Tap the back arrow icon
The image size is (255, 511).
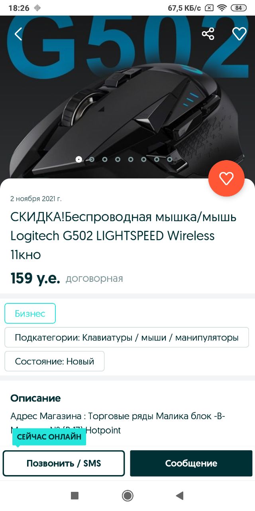pos(18,34)
